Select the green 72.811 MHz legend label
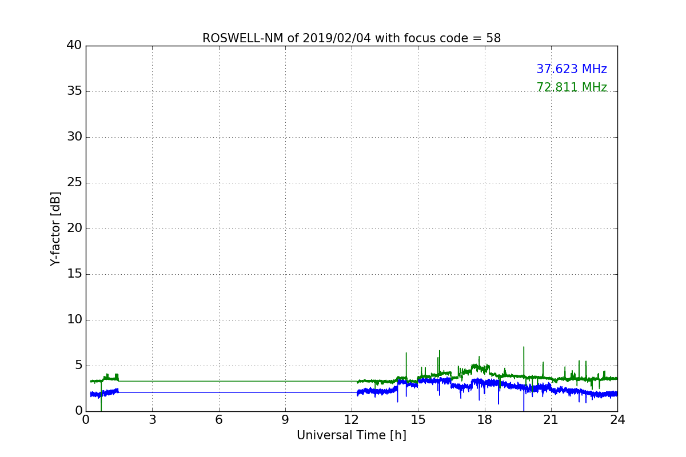686x457 pixels. point(572,87)
